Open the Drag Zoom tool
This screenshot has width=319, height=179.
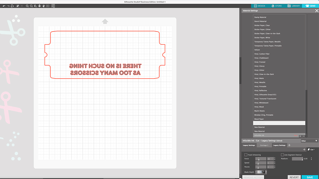pos(36,6)
